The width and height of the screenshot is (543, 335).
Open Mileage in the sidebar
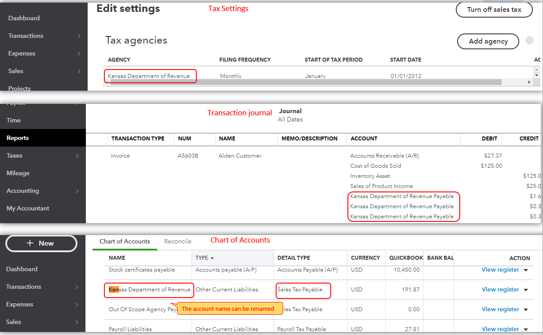[x=18, y=173]
